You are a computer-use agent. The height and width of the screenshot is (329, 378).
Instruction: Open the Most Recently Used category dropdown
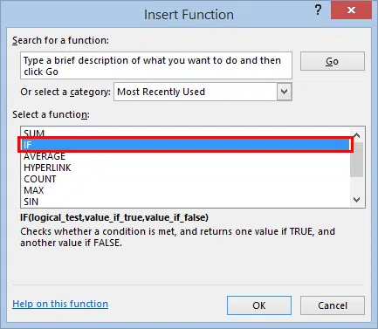click(x=203, y=92)
